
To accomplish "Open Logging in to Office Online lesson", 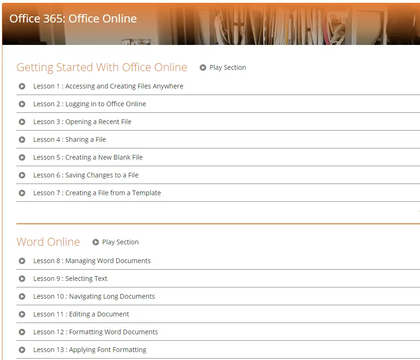I will click(x=90, y=104).
